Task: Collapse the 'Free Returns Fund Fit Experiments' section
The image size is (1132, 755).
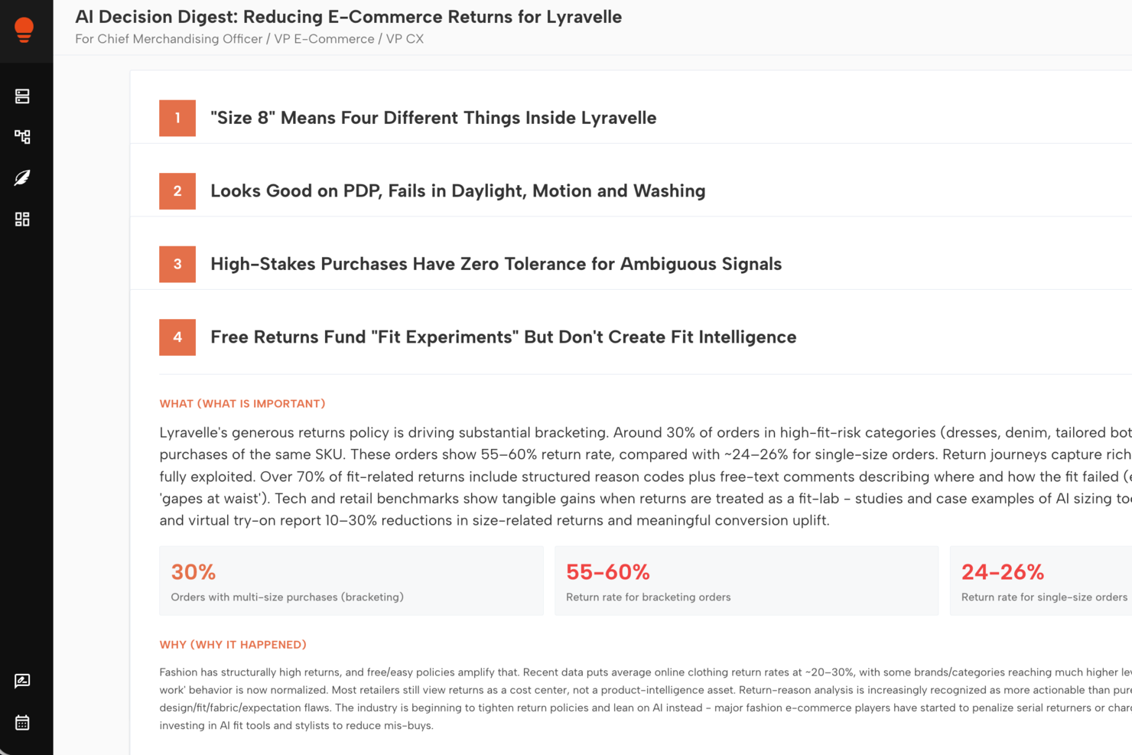Action: (x=503, y=337)
